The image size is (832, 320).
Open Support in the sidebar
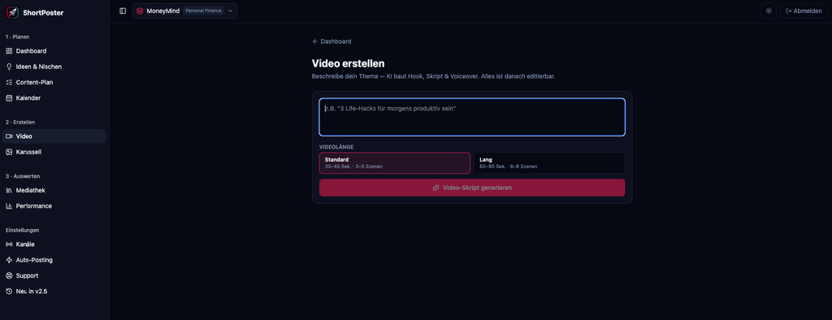(54, 275)
